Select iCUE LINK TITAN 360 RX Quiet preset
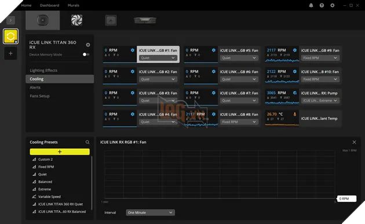 pos(60,204)
